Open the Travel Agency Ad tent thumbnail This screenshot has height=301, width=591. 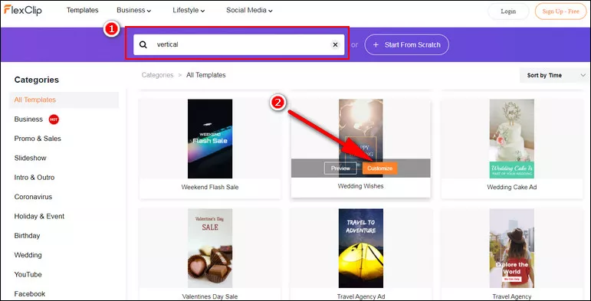tap(361, 248)
